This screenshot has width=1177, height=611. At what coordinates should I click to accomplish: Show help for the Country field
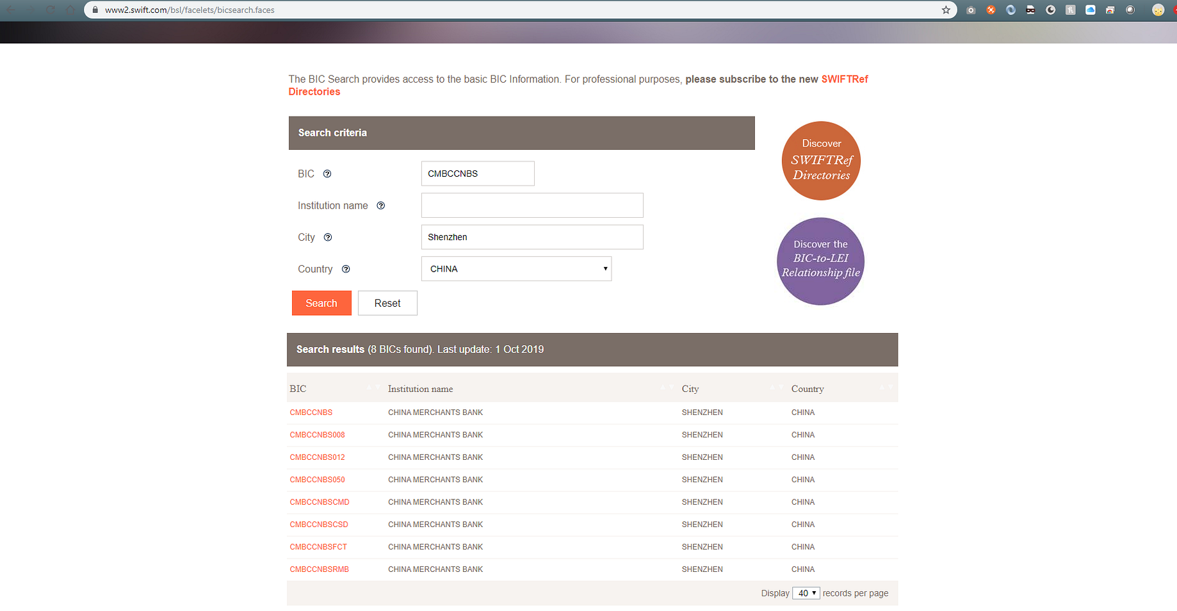click(346, 269)
